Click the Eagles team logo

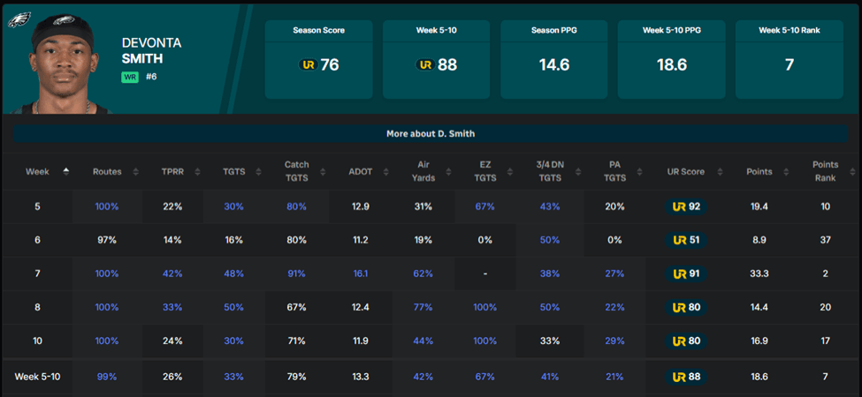tap(20, 19)
